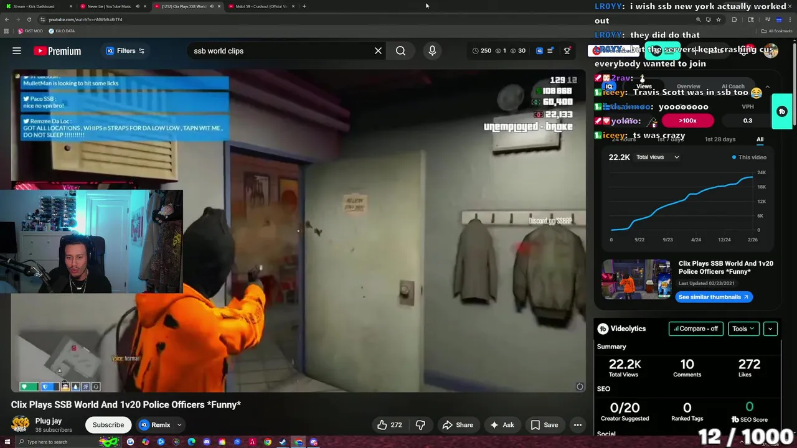Open All Bookmarks folder

[777, 31]
